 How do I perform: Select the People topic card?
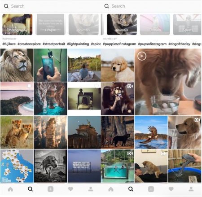point(50,24)
